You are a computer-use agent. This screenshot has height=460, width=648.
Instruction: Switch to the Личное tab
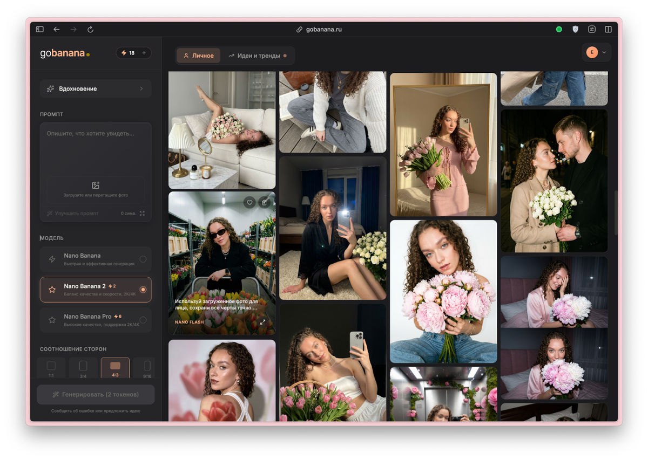(x=198, y=56)
